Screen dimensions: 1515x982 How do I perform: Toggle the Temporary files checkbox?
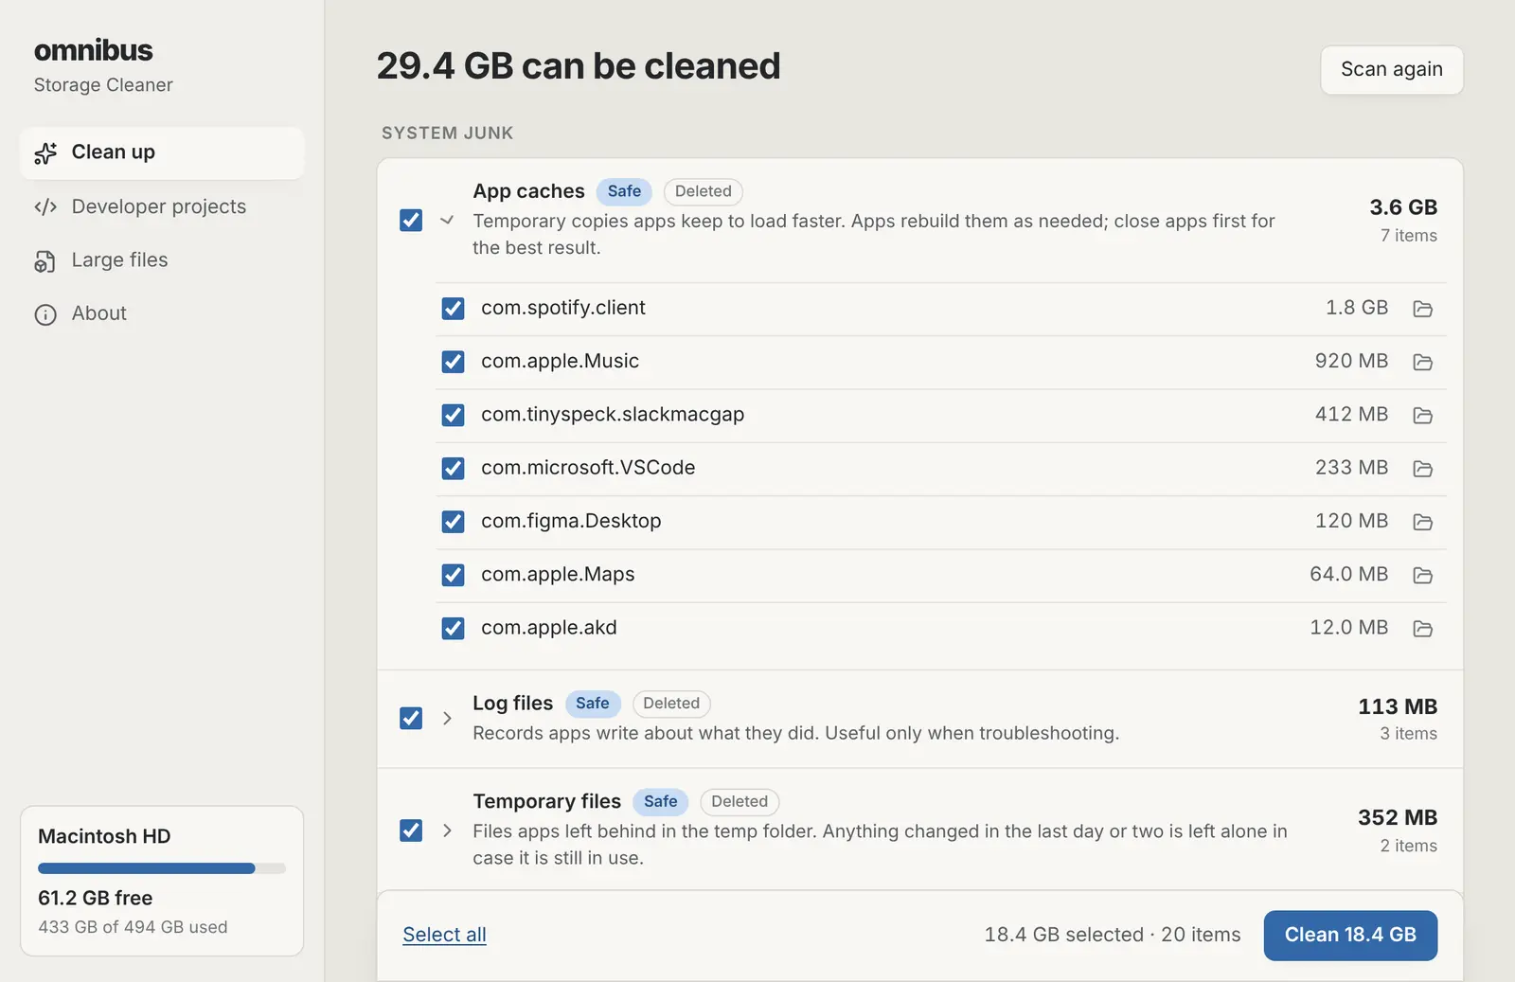411,830
